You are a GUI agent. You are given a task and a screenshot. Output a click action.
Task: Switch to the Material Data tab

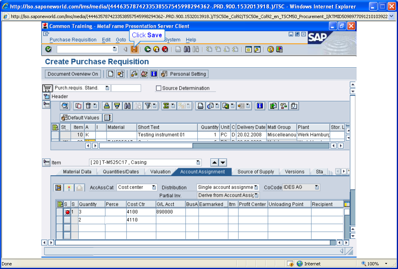pyautogui.click(x=77, y=172)
